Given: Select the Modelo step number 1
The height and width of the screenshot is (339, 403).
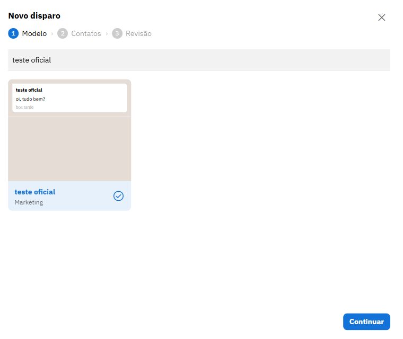Looking at the screenshot, I should coord(13,33).
